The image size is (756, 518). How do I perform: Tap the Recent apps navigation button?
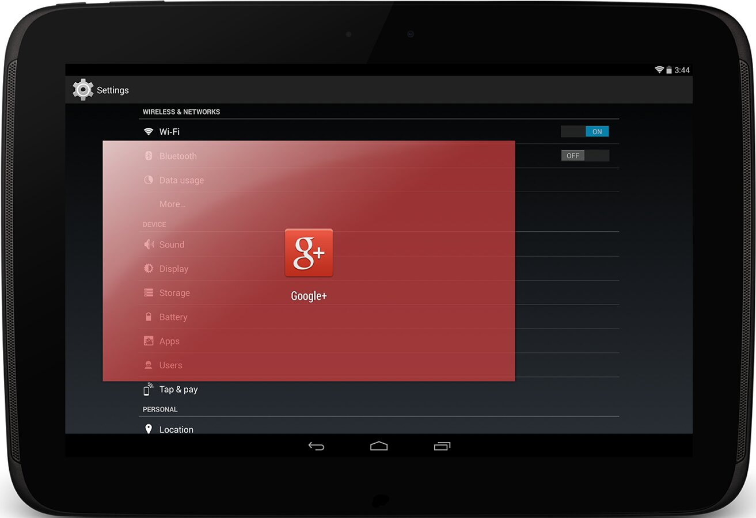442,446
